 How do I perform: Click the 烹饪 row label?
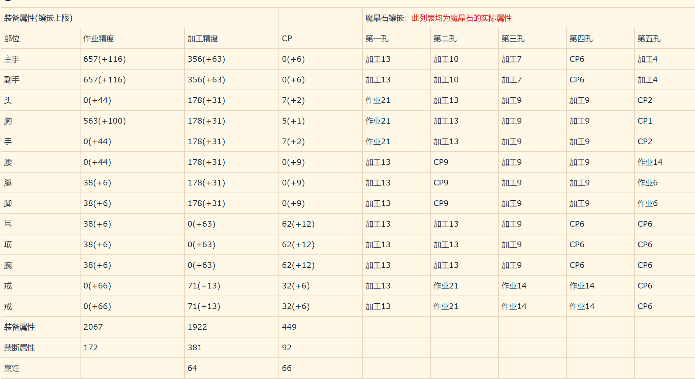point(12,368)
